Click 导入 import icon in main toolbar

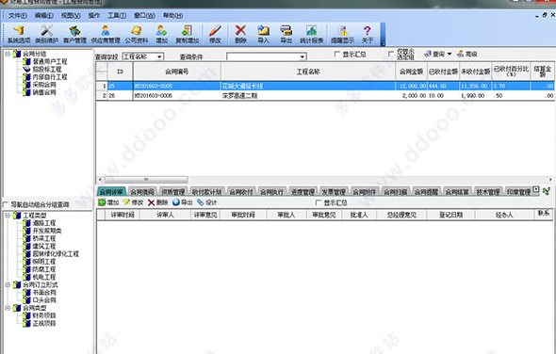tap(263, 35)
